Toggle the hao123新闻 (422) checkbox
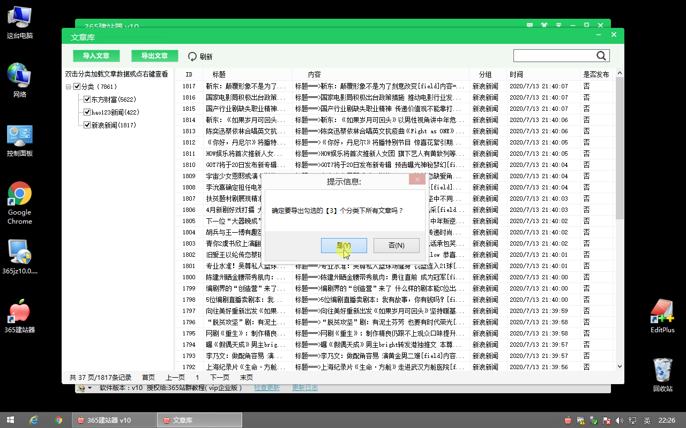Image resolution: width=686 pixels, height=428 pixels. 87,112
